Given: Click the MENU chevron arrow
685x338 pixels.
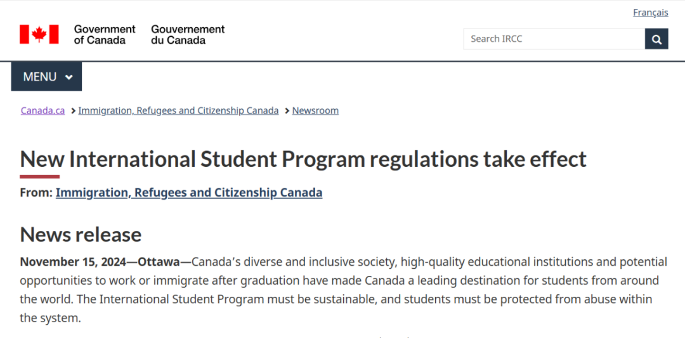Looking at the screenshot, I should tap(68, 77).
